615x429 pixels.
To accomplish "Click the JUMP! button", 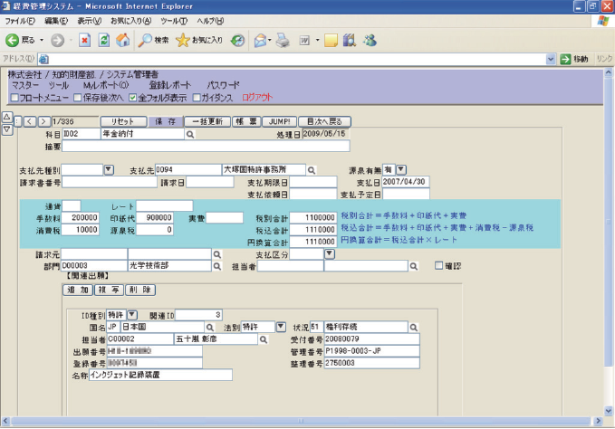I will [279, 122].
